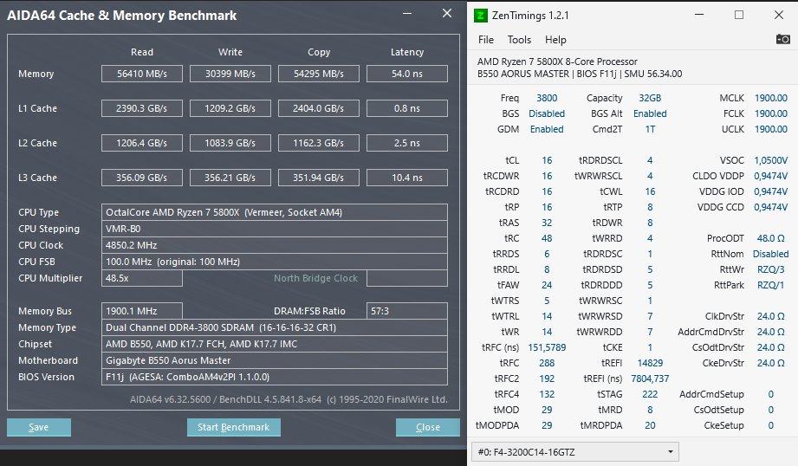
Task: Click the RttNom Disabled value
Action: pos(770,254)
